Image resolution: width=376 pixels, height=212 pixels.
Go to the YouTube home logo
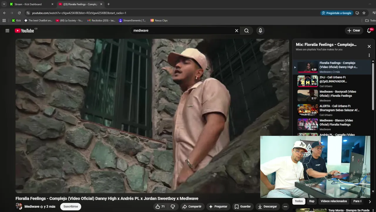24,31
